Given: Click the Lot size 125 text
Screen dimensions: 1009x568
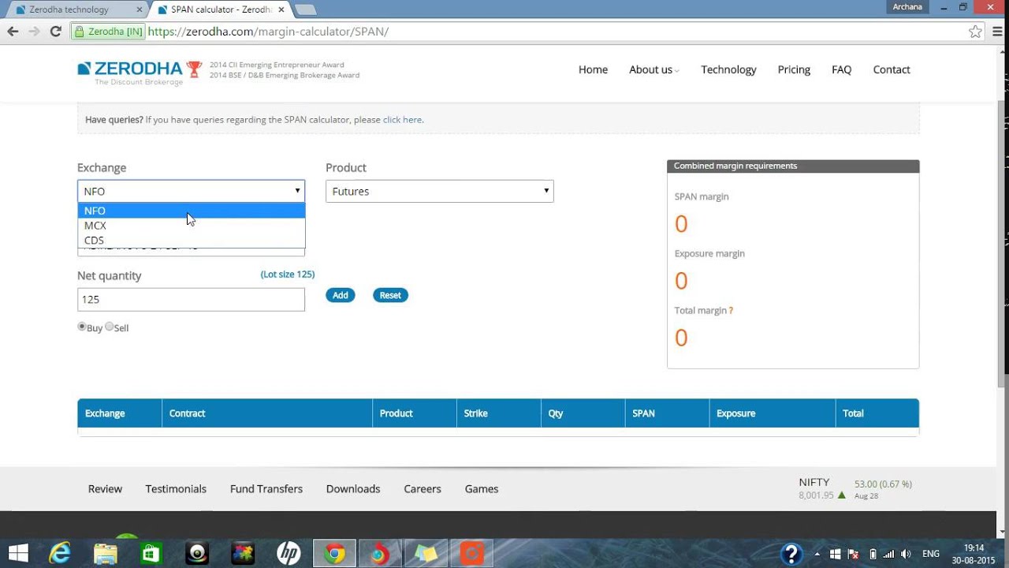Looking at the screenshot, I should [288, 275].
